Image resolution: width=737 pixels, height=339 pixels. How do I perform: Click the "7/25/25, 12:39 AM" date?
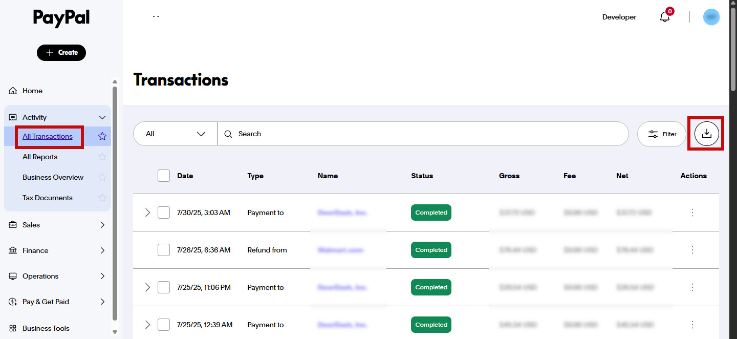205,325
